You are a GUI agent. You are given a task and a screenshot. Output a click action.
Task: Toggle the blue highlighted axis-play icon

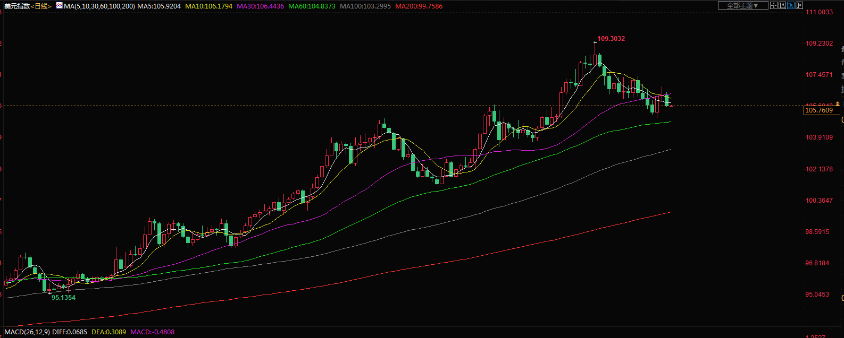tap(790, 5)
